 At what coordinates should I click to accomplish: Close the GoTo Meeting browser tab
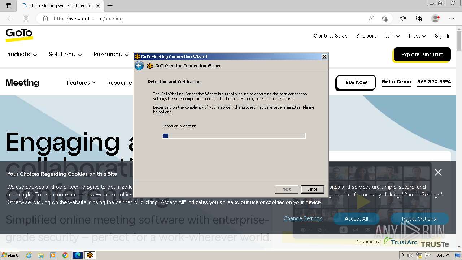coord(98,6)
